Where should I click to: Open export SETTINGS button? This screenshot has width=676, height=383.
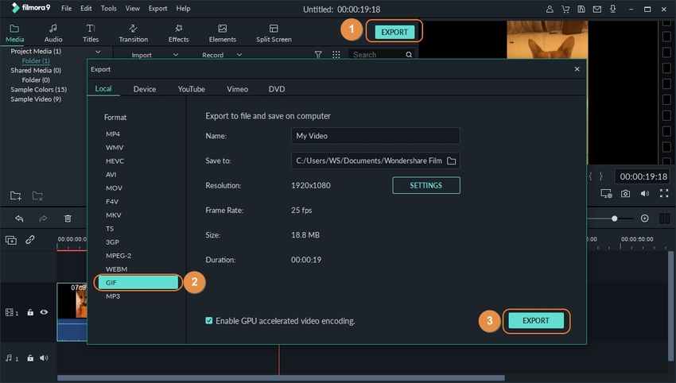426,185
